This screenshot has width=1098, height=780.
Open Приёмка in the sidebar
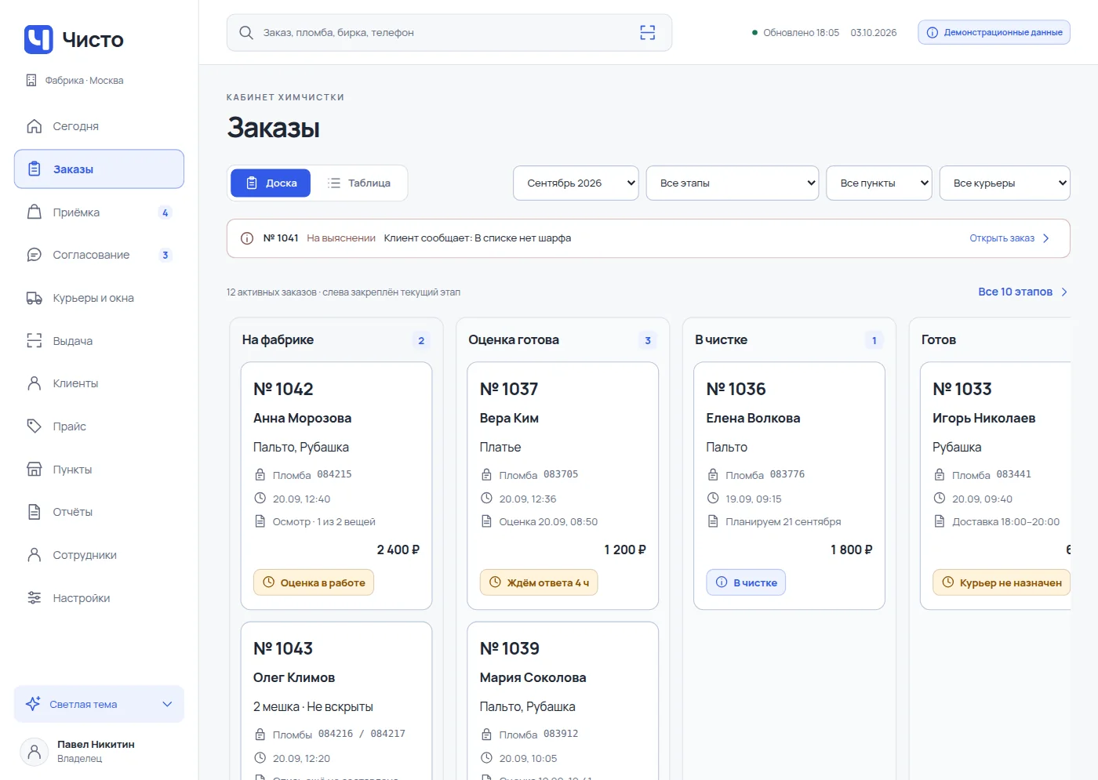[x=99, y=212]
